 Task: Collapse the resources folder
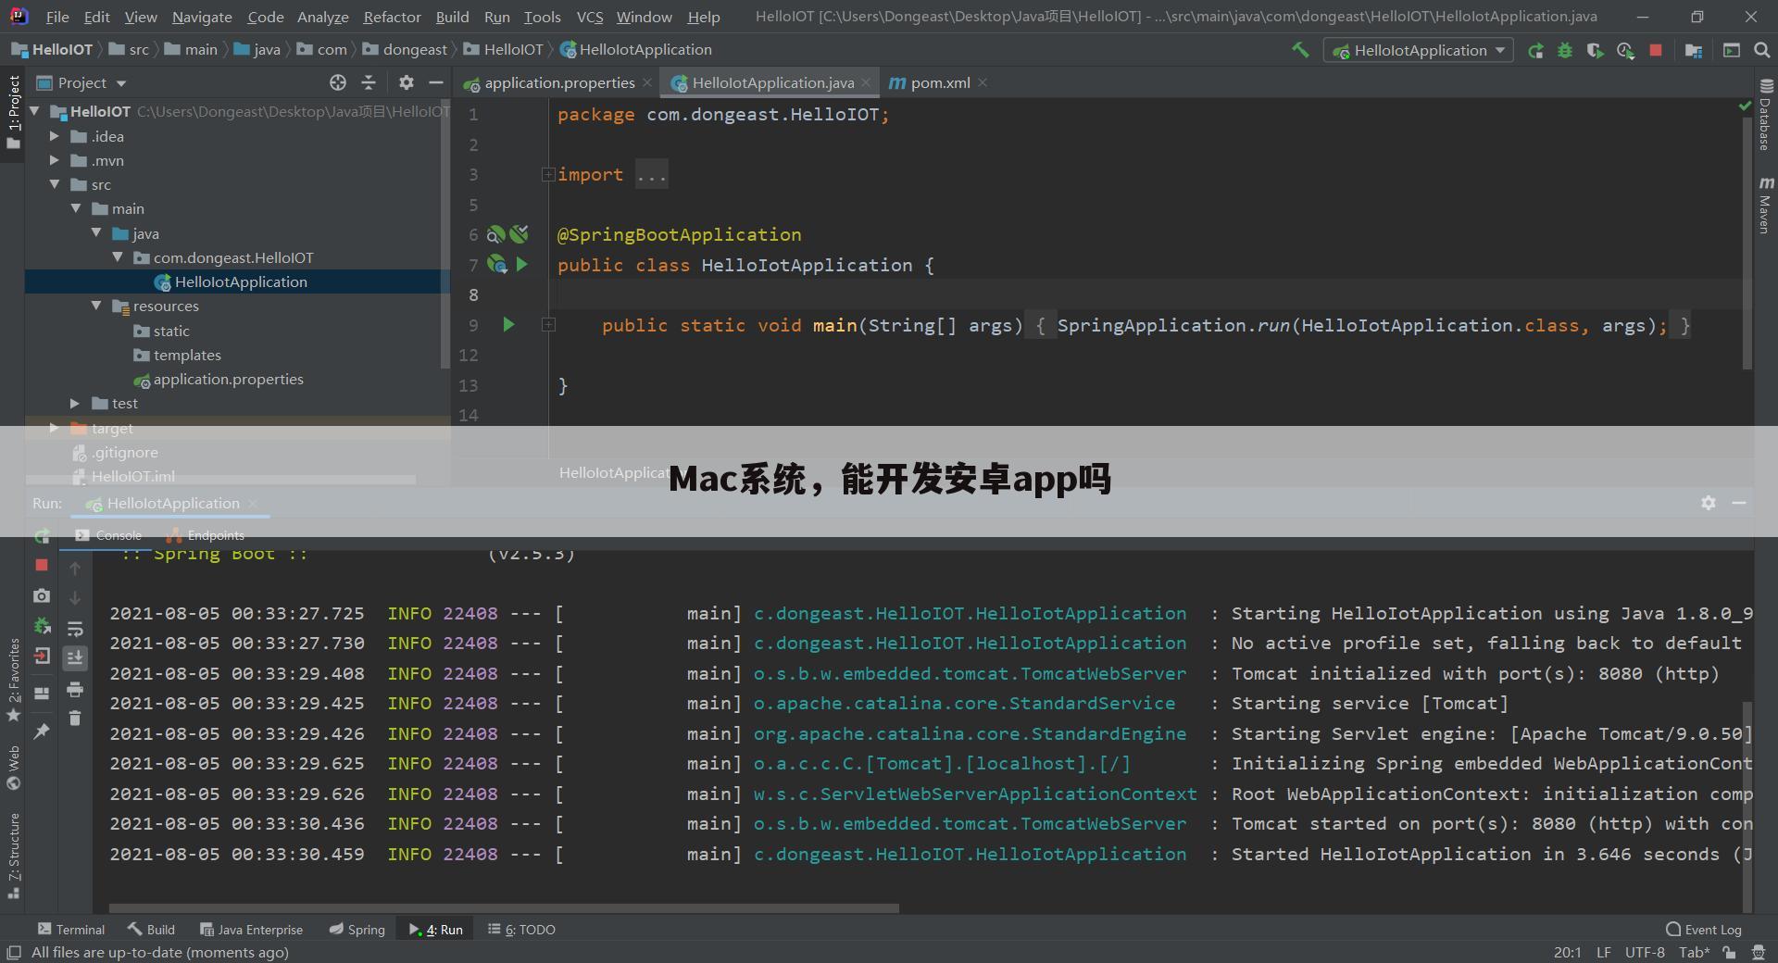click(x=96, y=306)
